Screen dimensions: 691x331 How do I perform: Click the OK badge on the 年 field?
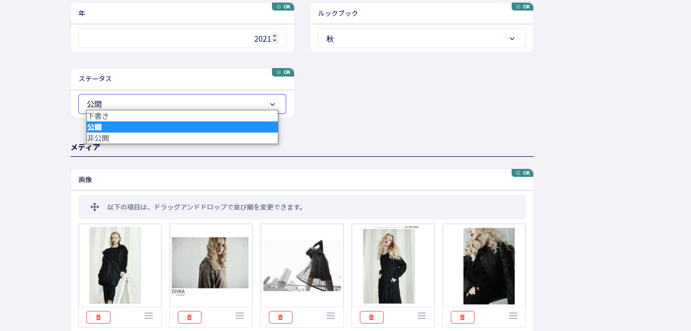[x=283, y=7]
